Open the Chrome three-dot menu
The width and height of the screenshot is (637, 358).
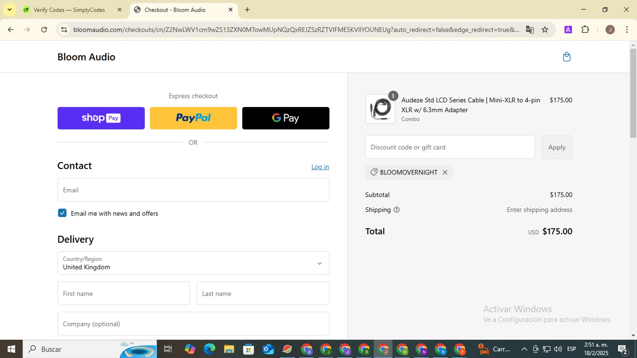point(627,30)
